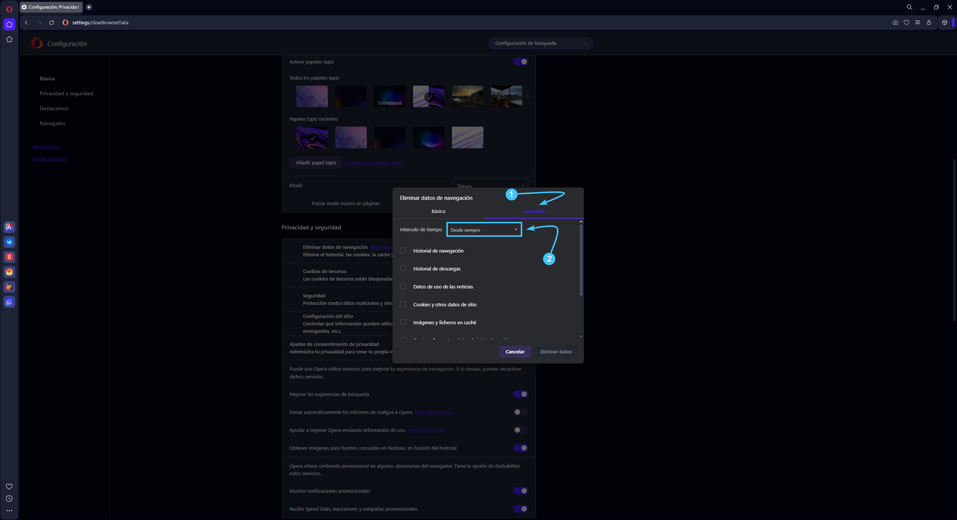Clear the settings search with X
Image resolution: width=957 pixels, height=520 pixels.
click(x=586, y=43)
